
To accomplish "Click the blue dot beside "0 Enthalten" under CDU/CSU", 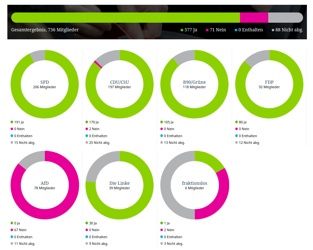I will (x=87, y=136).
